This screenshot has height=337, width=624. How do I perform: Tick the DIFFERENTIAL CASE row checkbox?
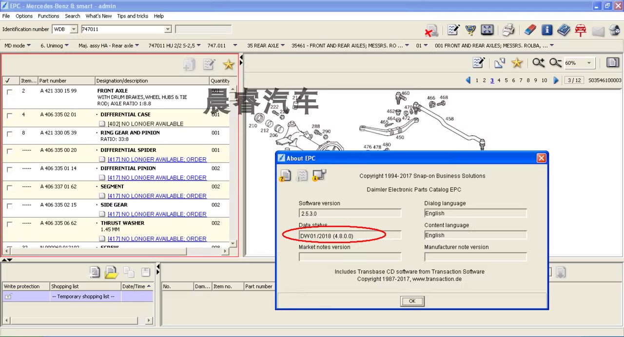pos(9,115)
